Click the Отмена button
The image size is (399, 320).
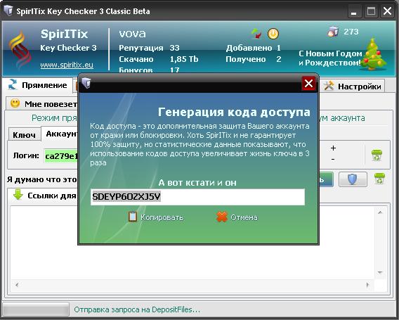pos(237,217)
